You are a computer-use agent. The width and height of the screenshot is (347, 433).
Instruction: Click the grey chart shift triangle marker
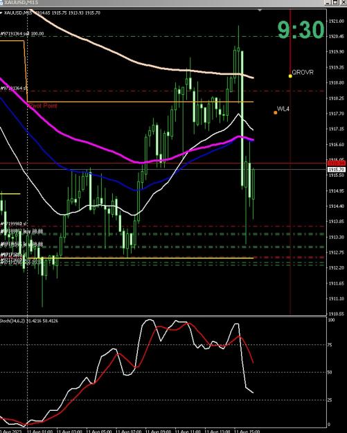[260, 10]
